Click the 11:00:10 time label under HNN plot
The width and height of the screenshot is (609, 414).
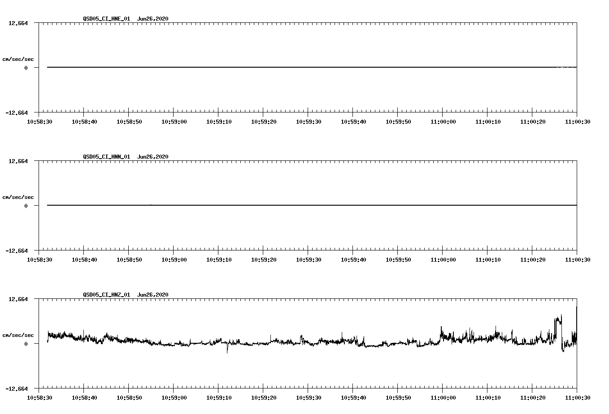tap(487, 260)
